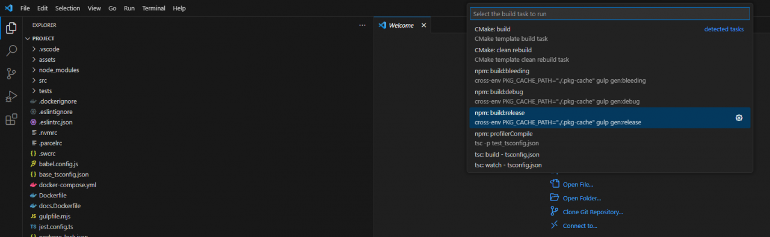Open the .swcrc file
This screenshot has width=770, height=237.
198,154
